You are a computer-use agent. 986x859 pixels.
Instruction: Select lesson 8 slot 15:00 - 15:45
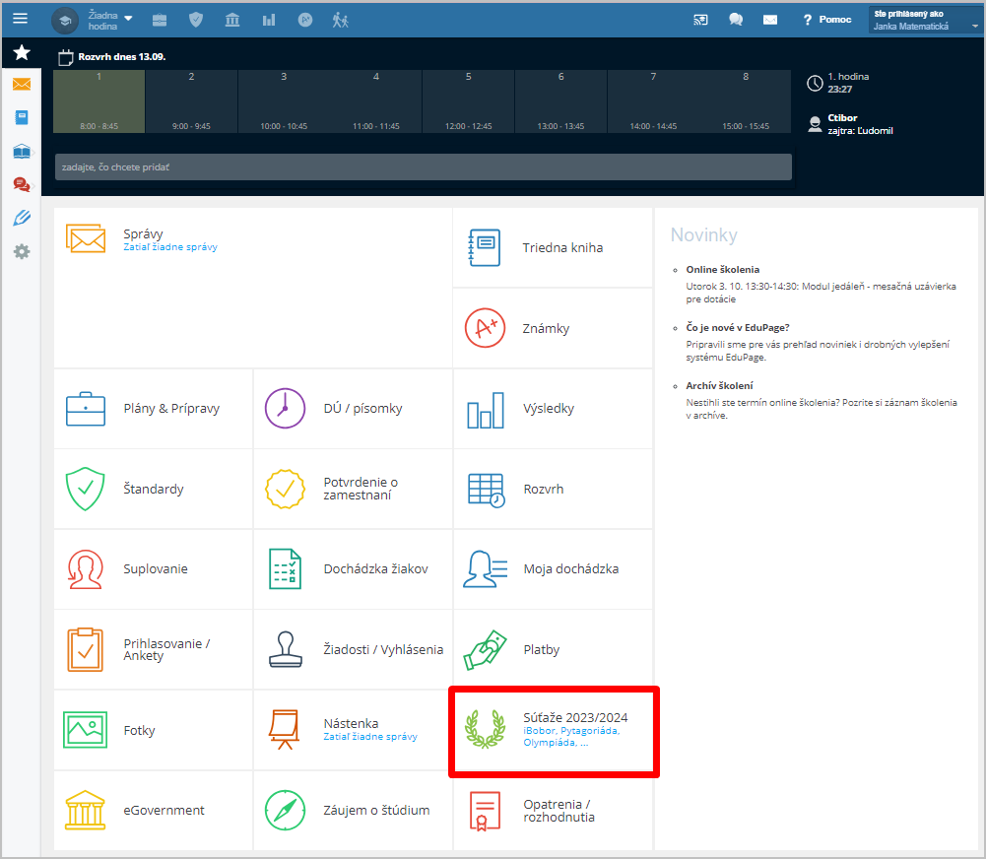(746, 101)
